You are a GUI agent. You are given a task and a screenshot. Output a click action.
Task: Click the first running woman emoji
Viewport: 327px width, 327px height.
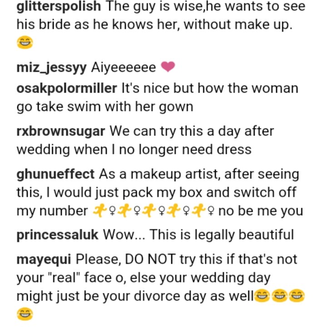click(99, 211)
